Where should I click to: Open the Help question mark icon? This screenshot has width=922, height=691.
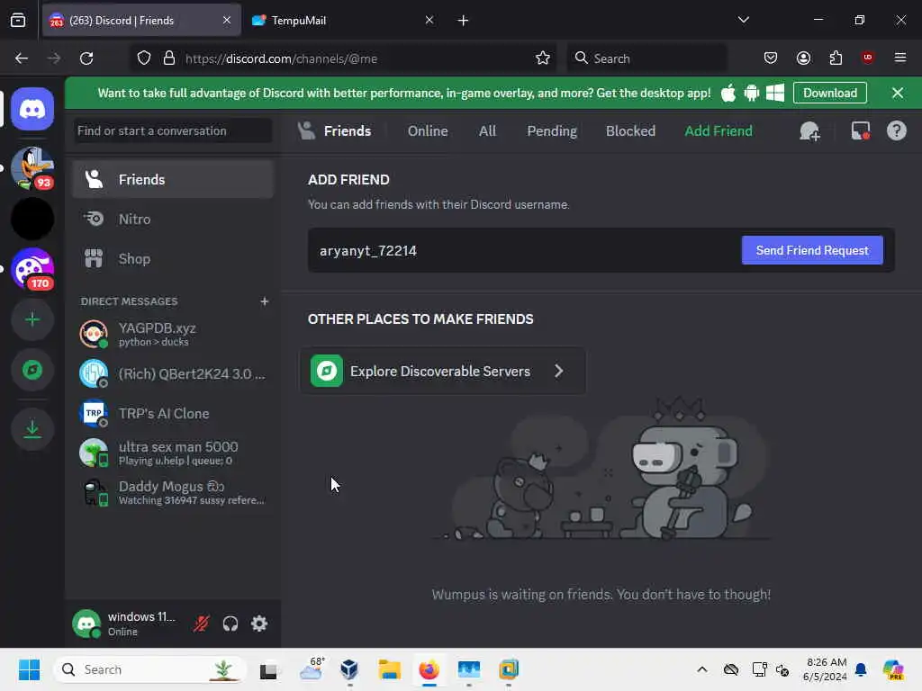896,130
